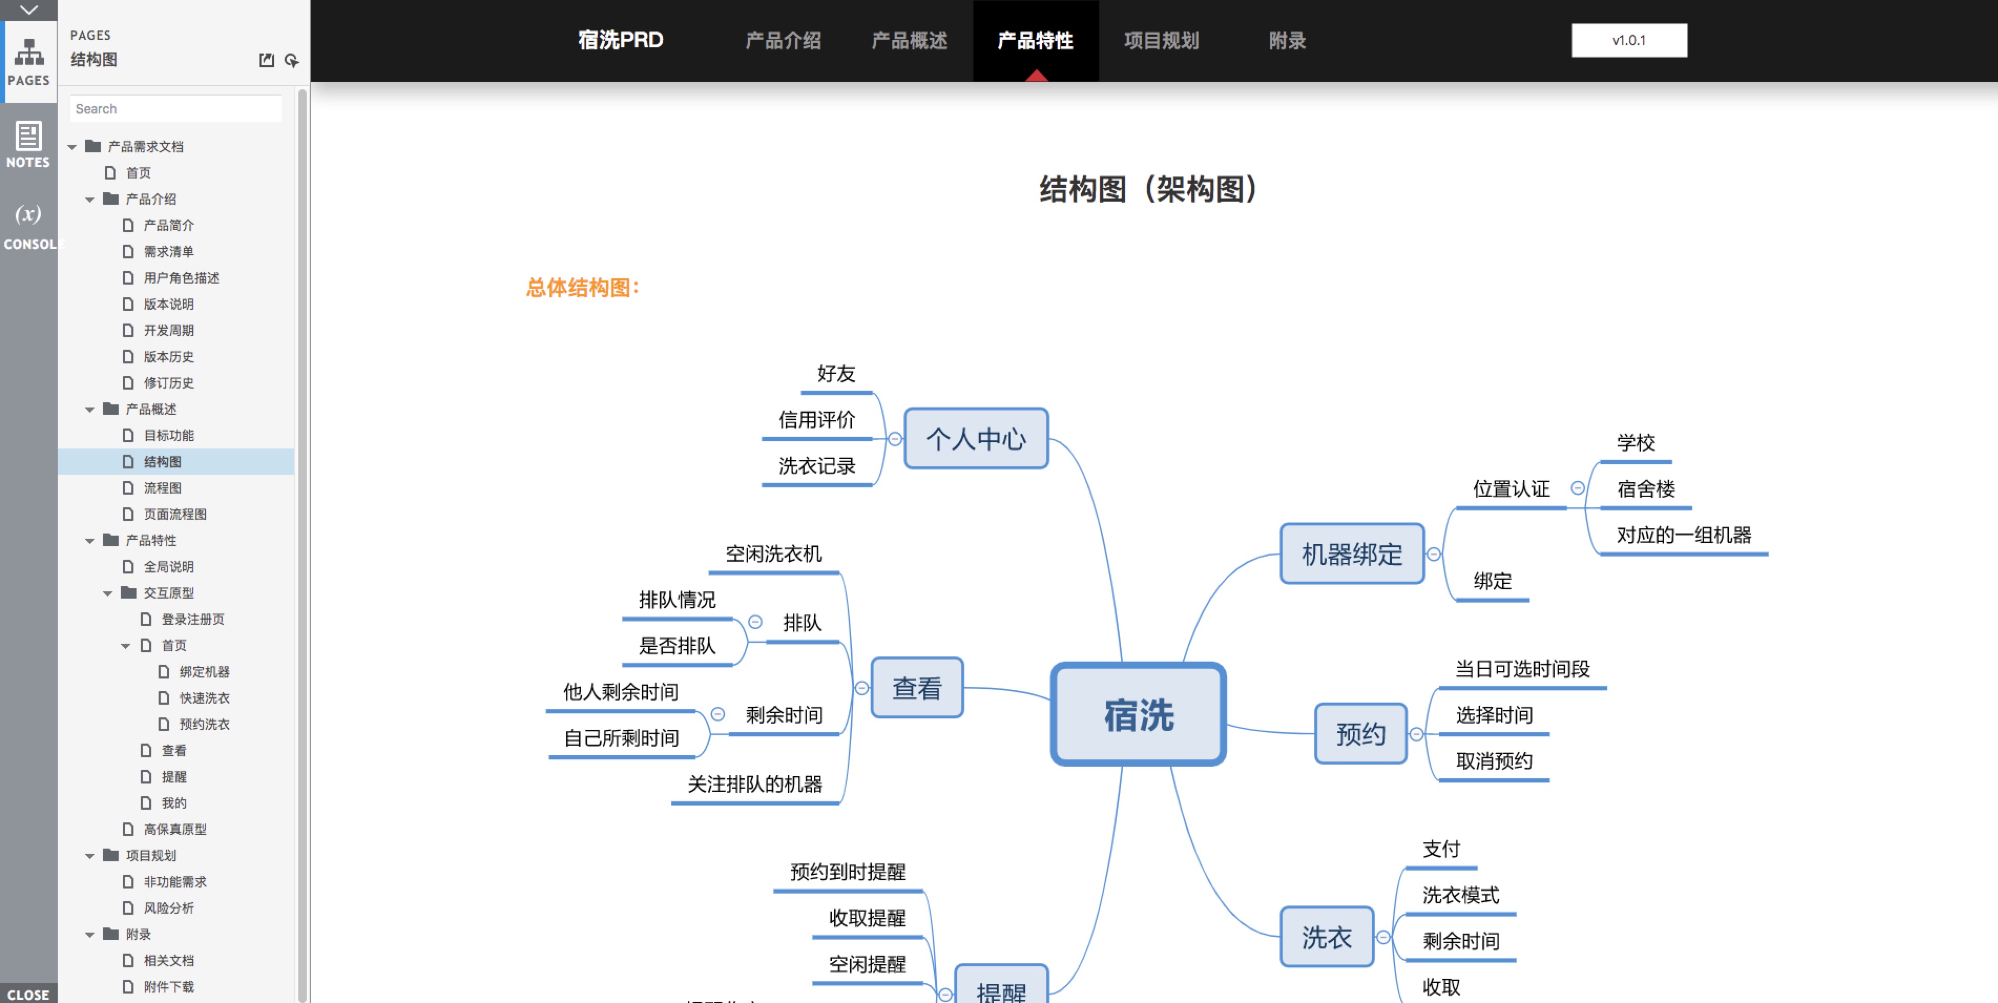
Task: Expand the 产品介绍 folder
Action: (x=101, y=198)
